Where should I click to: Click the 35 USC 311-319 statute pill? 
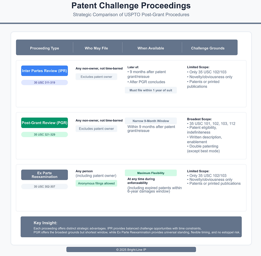coord(44,83)
